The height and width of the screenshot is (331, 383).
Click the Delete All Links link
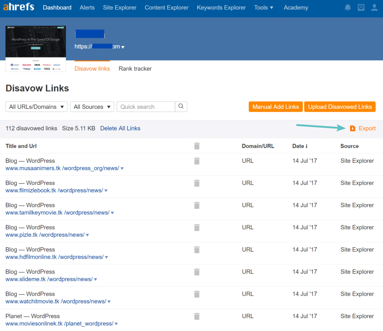[x=120, y=128]
